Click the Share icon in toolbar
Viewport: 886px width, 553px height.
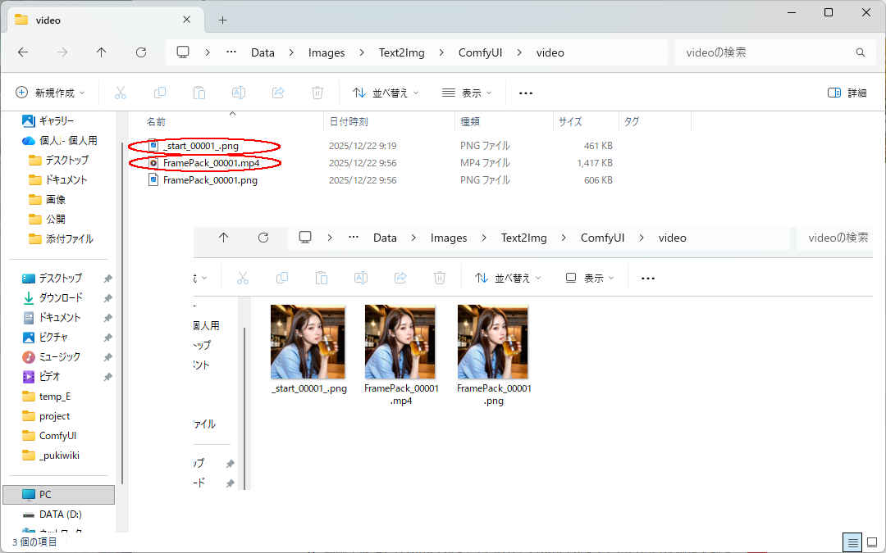[x=278, y=93]
